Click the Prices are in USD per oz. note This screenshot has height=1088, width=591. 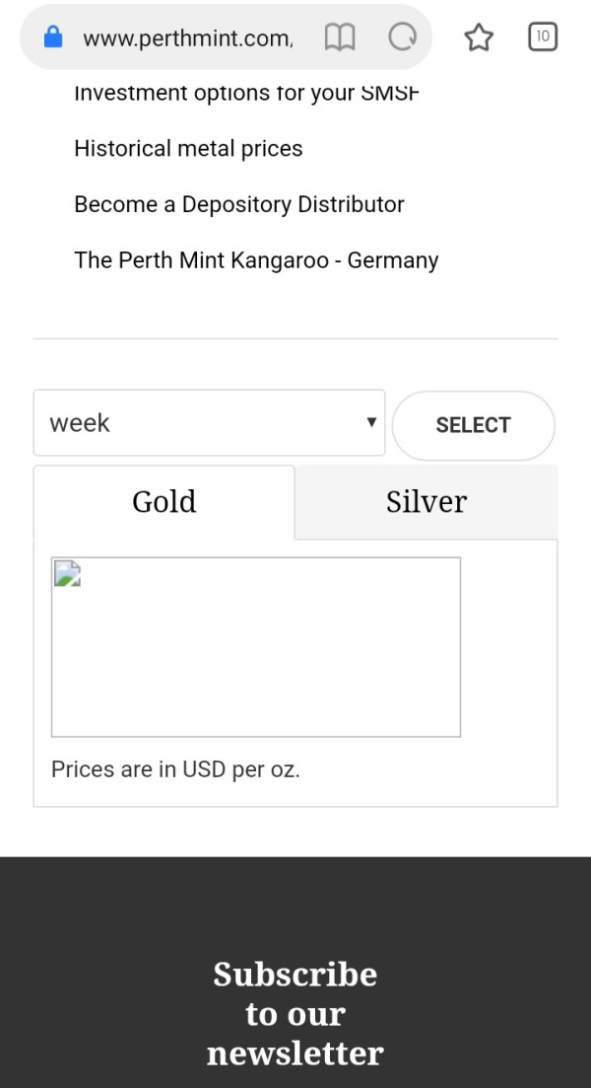point(175,769)
